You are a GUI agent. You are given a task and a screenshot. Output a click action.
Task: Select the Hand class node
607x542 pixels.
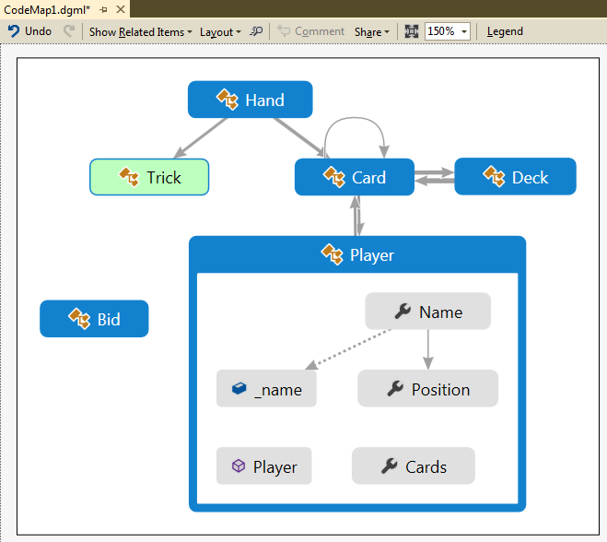point(251,100)
